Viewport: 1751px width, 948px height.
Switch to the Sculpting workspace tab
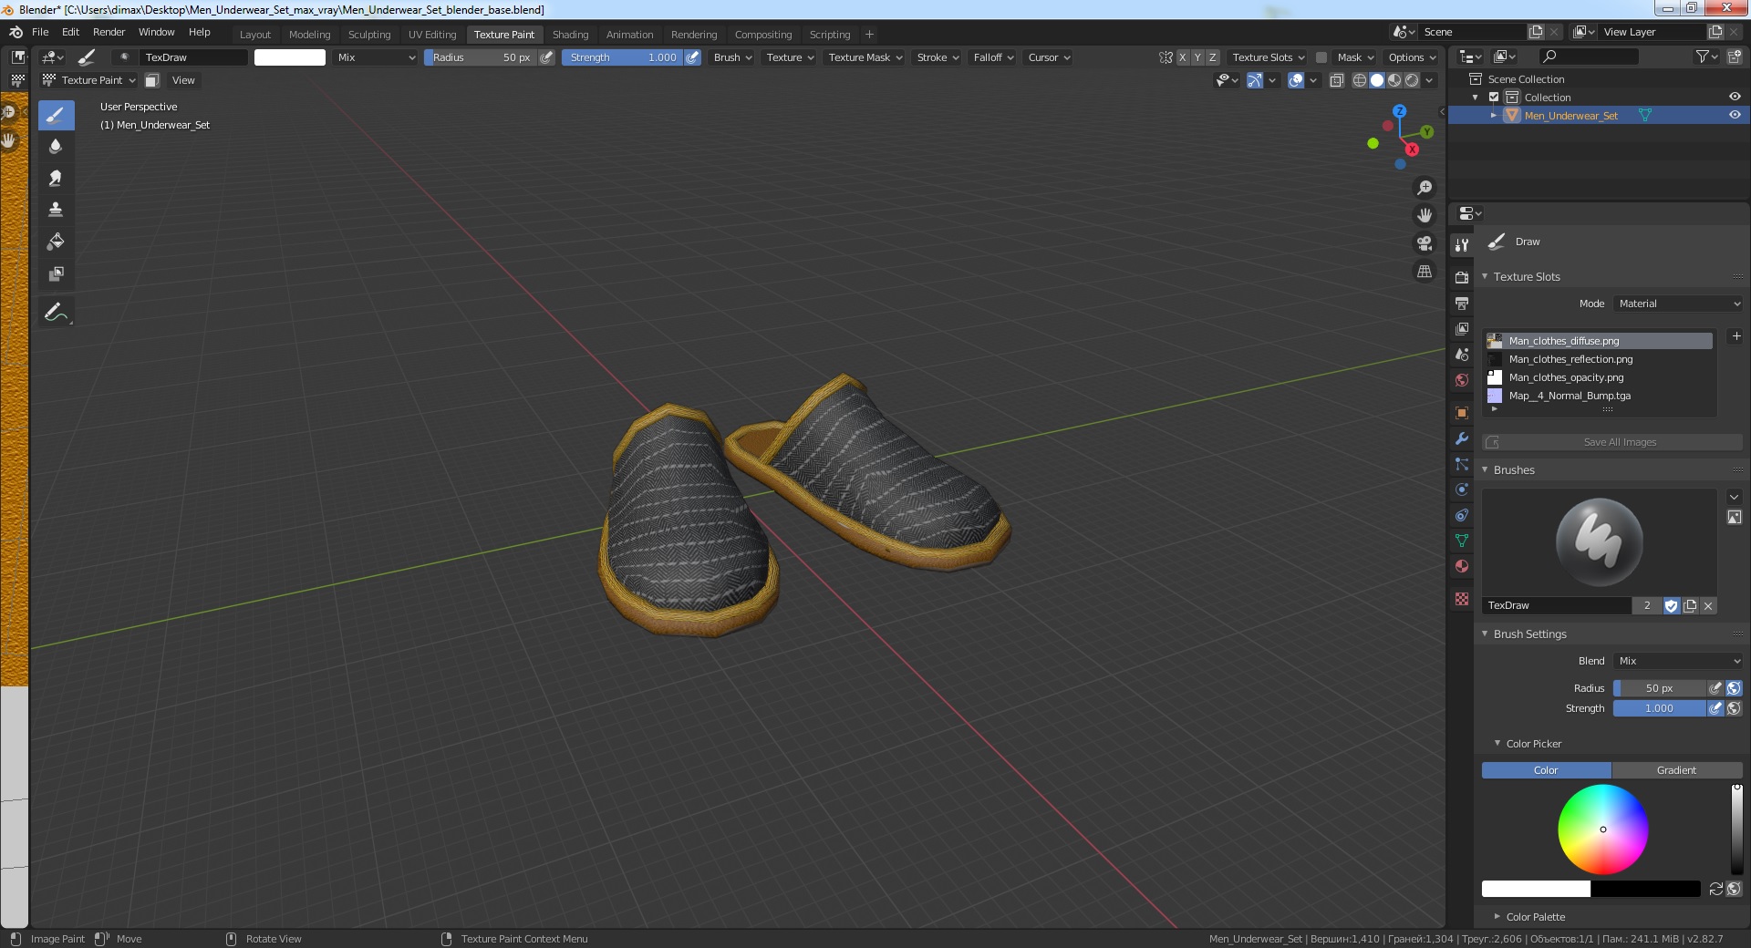369,35
